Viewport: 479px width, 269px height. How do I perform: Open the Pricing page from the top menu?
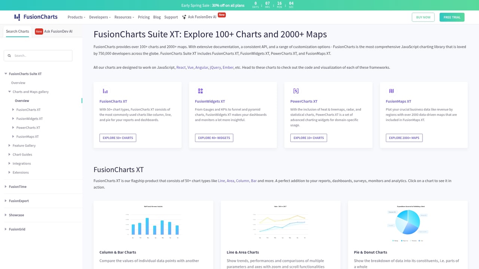pyautogui.click(x=144, y=17)
